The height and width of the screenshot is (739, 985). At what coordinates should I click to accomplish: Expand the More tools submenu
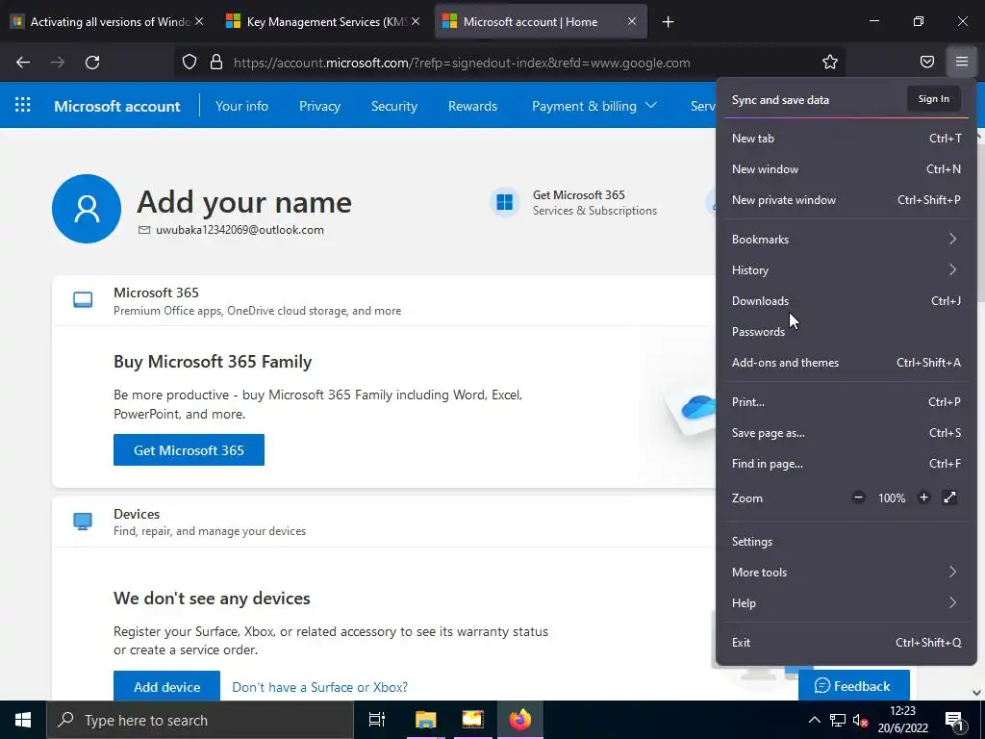coord(846,572)
